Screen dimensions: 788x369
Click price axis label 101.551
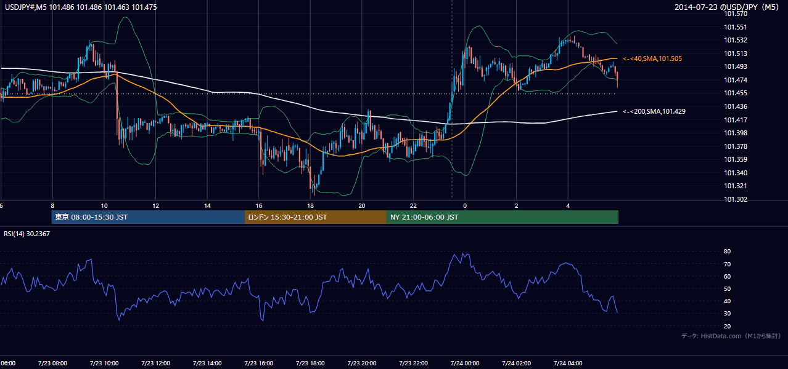click(x=735, y=27)
